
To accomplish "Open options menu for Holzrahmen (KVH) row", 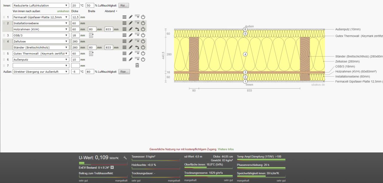I will click(x=124, y=29).
